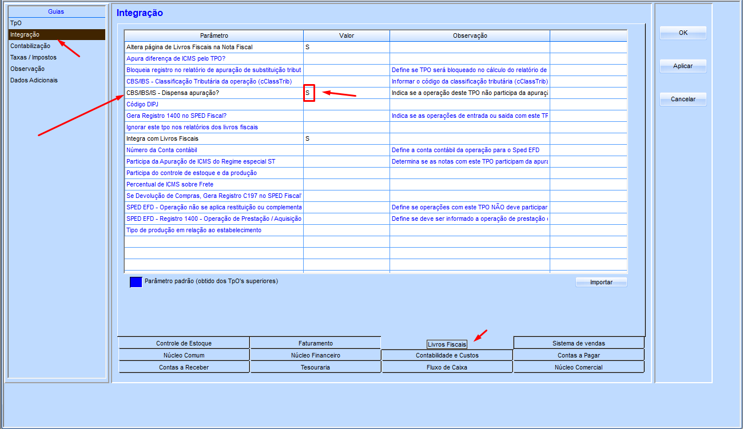Click Valor cell of Integra com Livros Fiscais

tap(346, 138)
